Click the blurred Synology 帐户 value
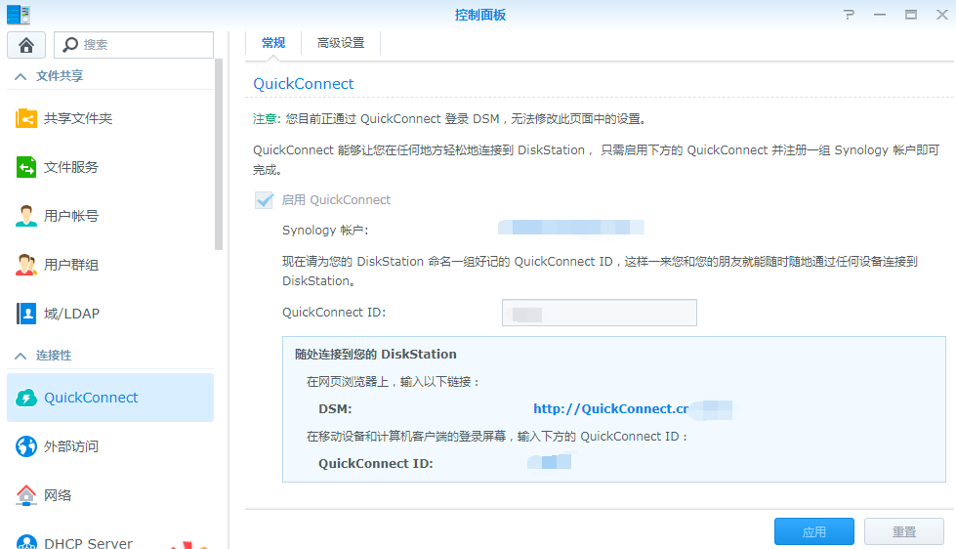 pyautogui.click(x=571, y=228)
